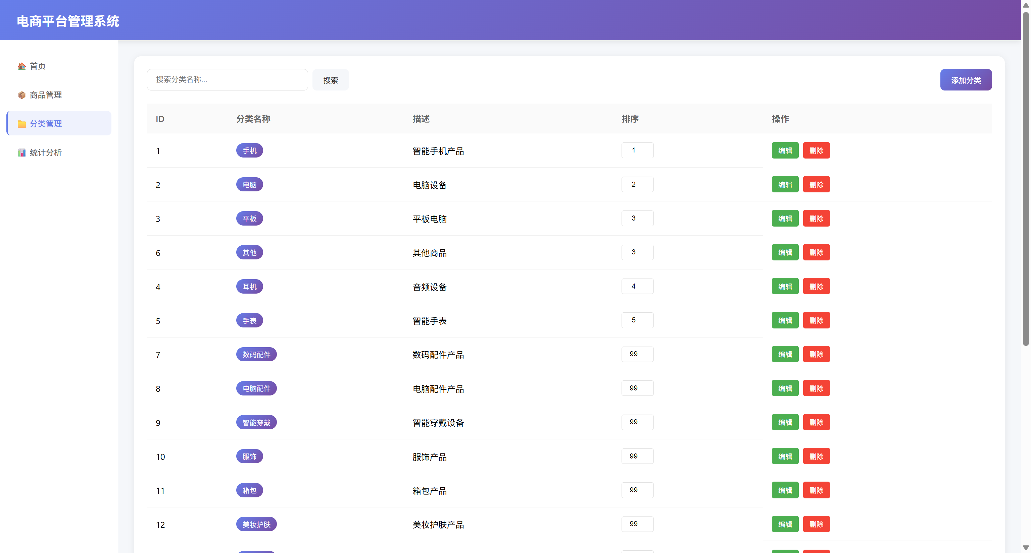
Task: Click the 添加分类 button
Action: pos(966,80)
